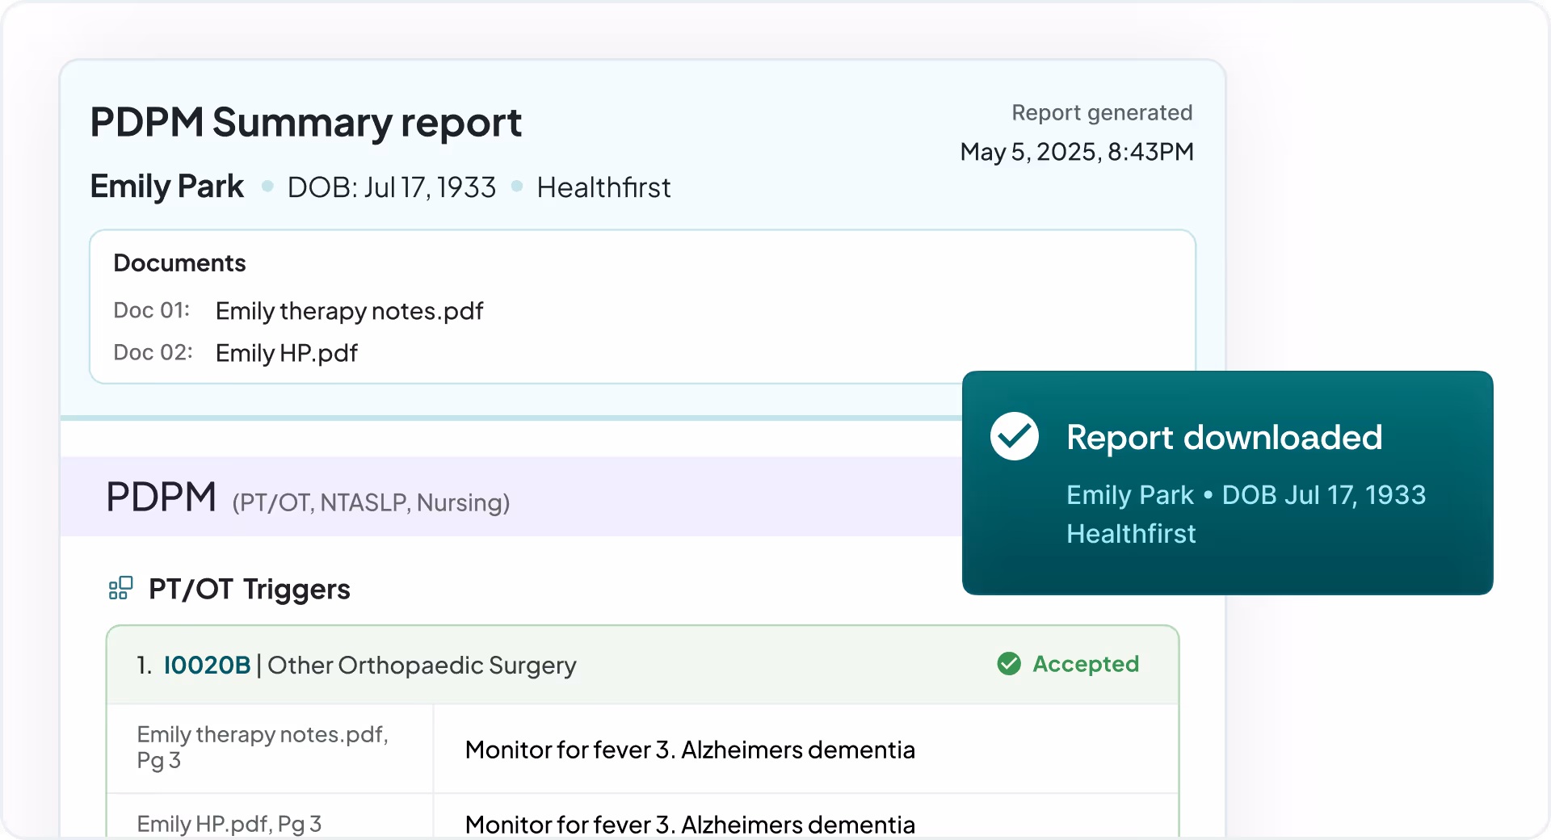The height and width of the screenshot is (840, 1551).
Task: Click source cell Emily therapy notes.pdf, Pg 3
Action: click(x=270, y=748)
